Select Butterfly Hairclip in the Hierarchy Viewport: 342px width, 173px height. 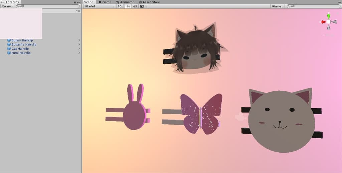pyautogui.click(x=24, y=44)
